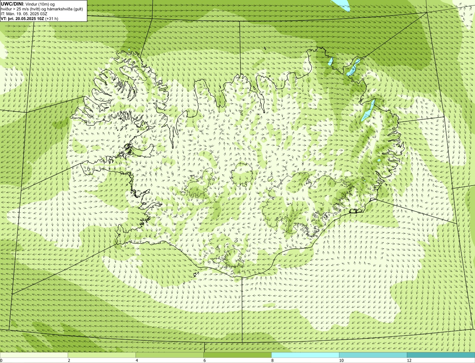Click the title line 'UWC/DINI: Vindur (10m) og'
The image size is (475, 363).
pyautogui.click(x=28, y=4)
